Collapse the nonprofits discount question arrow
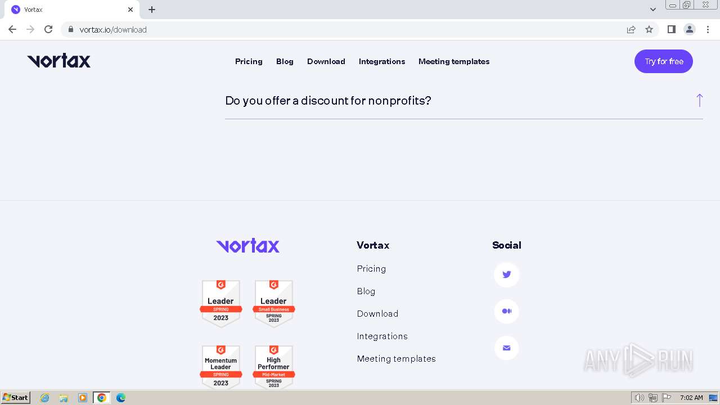 click(x=699, y=100)
